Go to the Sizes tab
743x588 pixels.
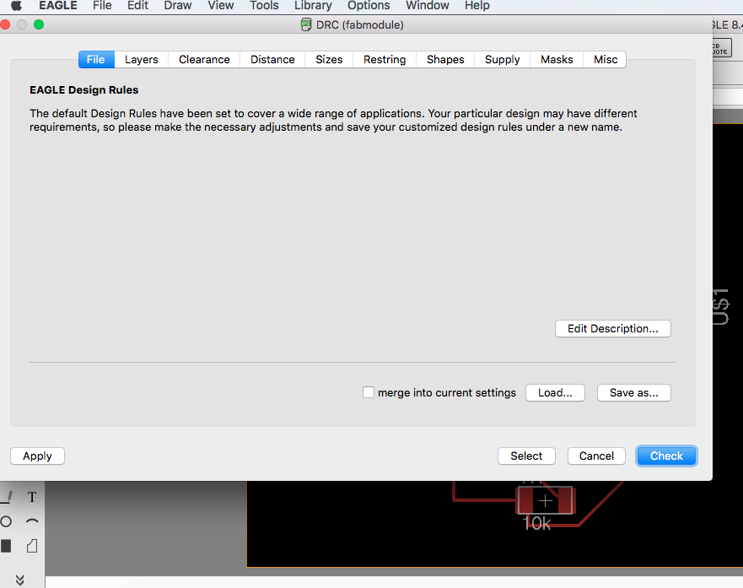point(329,60)
